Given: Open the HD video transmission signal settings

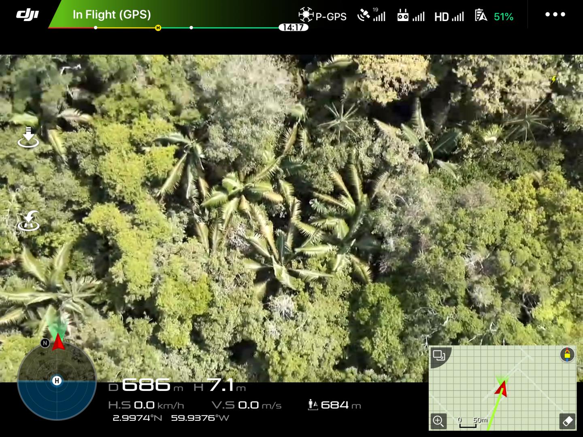Looking at the screenshot, I should (449, 16).
